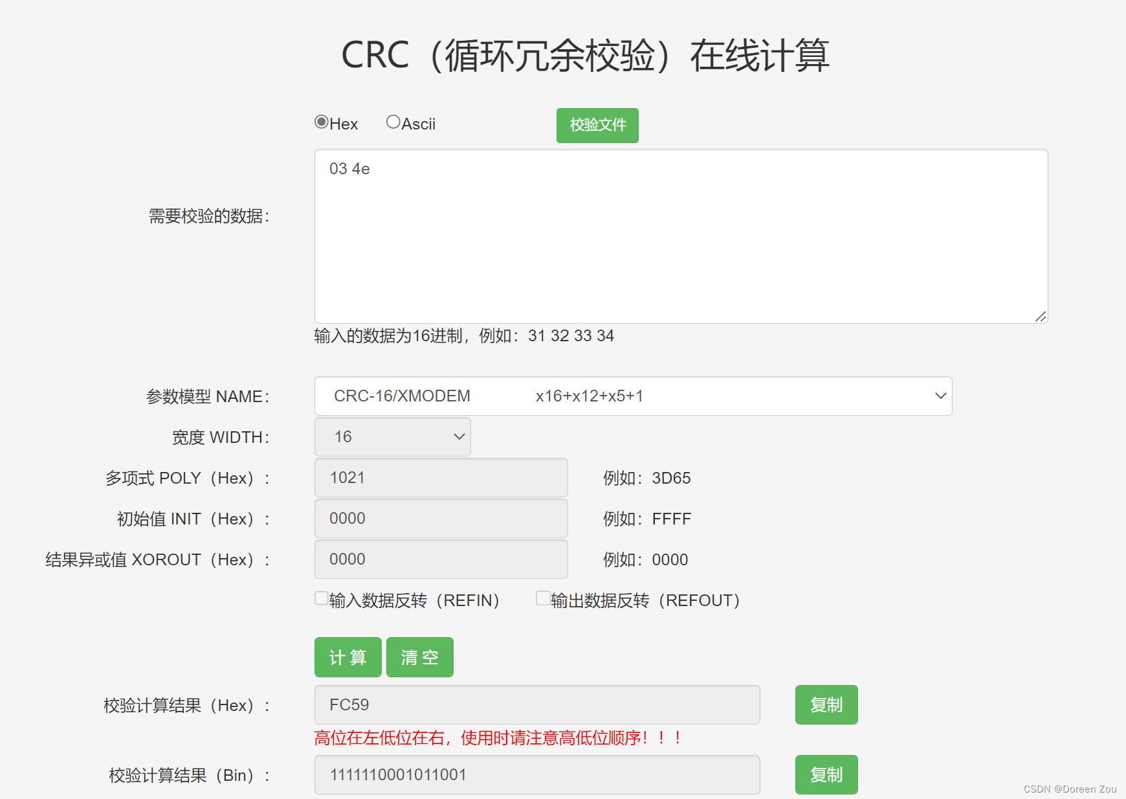The image size is (1126, 799).
Task: Enable 输入数据反转 (REFIN) checkbox
Action: tap(321, 598)
